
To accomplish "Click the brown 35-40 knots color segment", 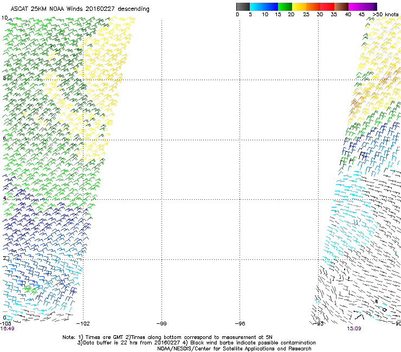I will coord(341,6).
